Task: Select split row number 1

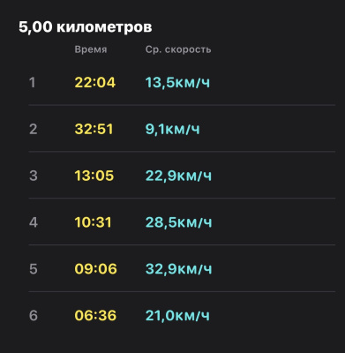Action: click(182, 82)
